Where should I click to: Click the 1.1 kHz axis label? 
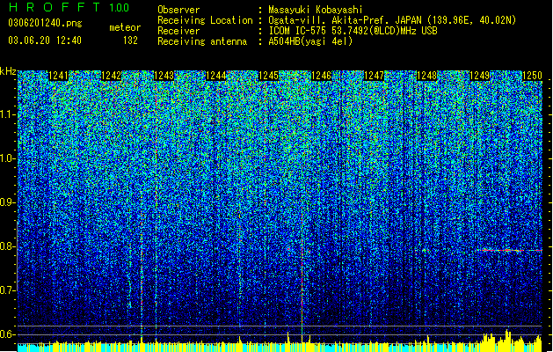tap(8, 114)
